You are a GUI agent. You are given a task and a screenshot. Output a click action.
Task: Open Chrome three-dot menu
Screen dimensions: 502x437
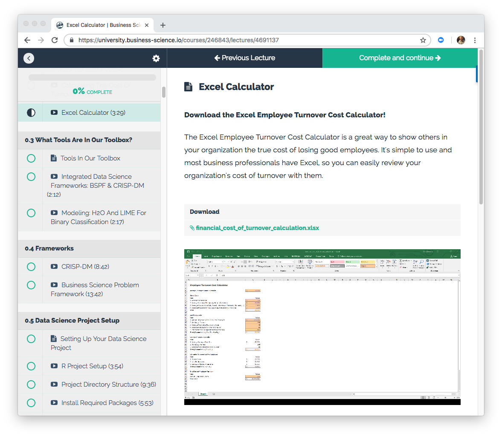click(475, 40)
